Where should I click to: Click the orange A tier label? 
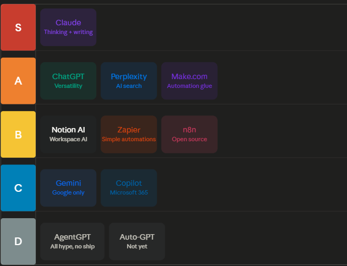click(x=18, y=81)
